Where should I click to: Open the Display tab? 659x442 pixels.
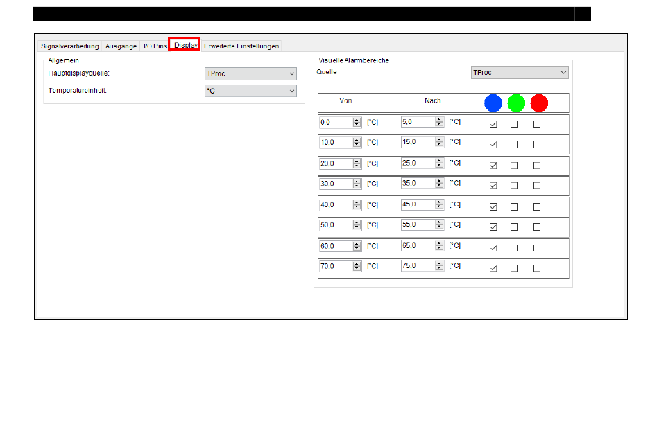click(184, 44)
